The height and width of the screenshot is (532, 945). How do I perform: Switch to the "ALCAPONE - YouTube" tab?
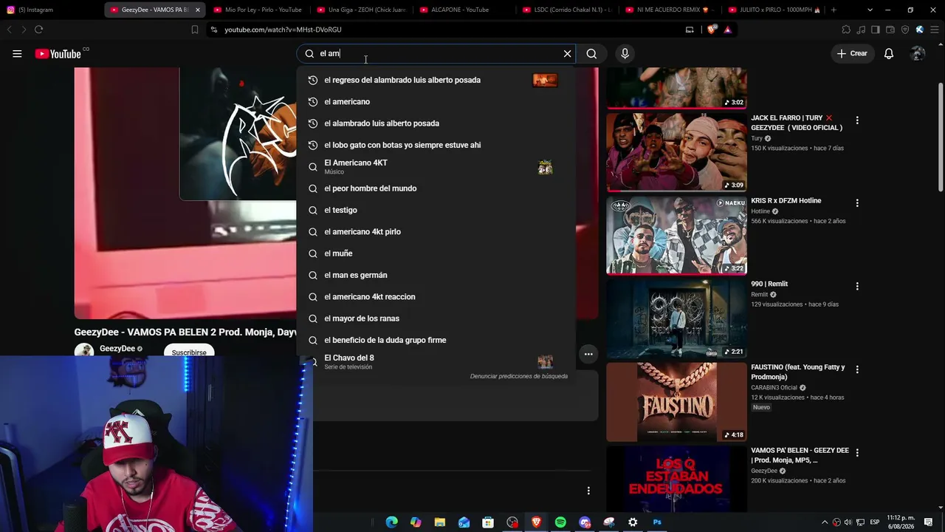pyautogui.click(x=464, y=10)
